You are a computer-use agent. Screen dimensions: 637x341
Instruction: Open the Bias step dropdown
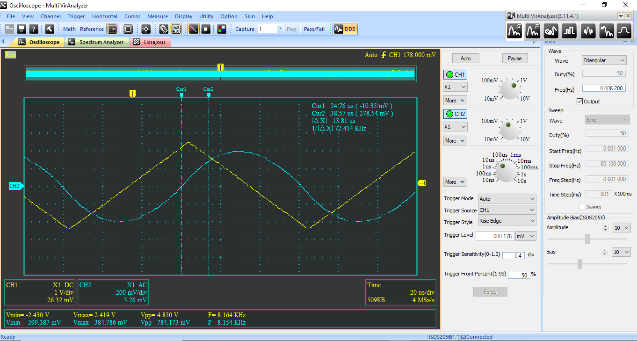click(622, 252)
